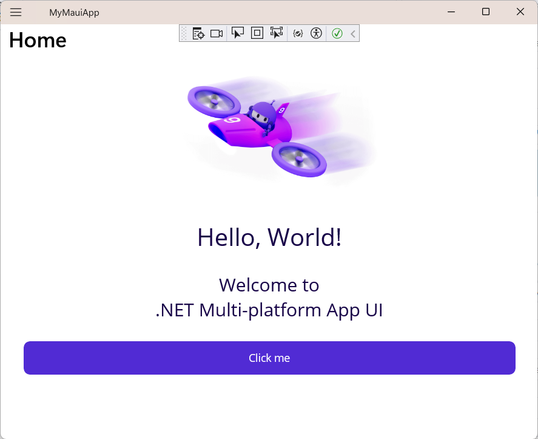
Task: Select the Home page title
Action: coord(38,40)
